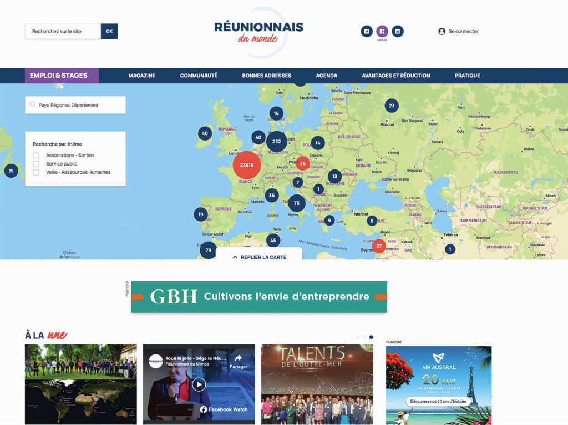Open the Talents de l'Outre-Mer article image
Image resolution: width=568 pixels, height=425 pixels.
click(x=317, y=384)
